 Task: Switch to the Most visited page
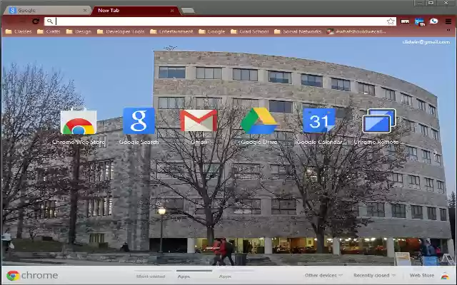coord(151,276)
